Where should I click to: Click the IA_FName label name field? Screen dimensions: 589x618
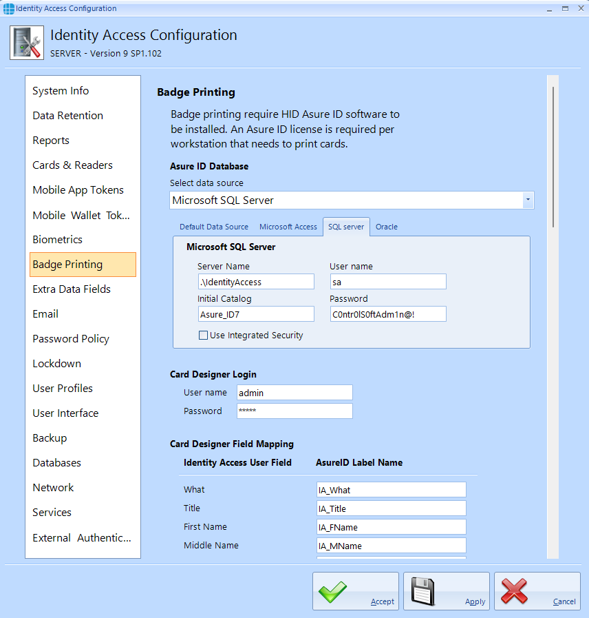click(x=392, y=527)
